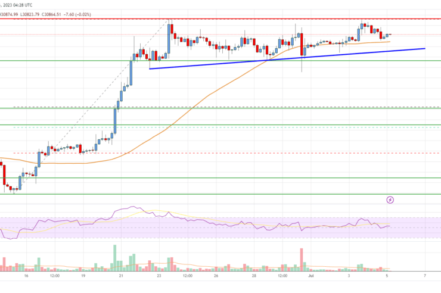Image resolution: width=441 pixels, height=293 pixels.
Task: Click the '28' date label on time axis
Action: tap(254, 276)
